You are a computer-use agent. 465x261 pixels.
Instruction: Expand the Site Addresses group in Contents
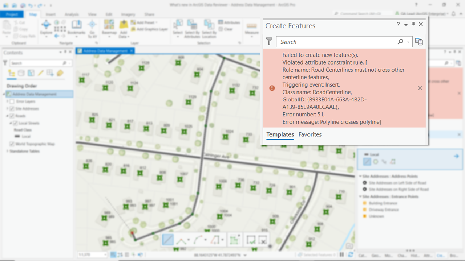(x=7, y=109)
